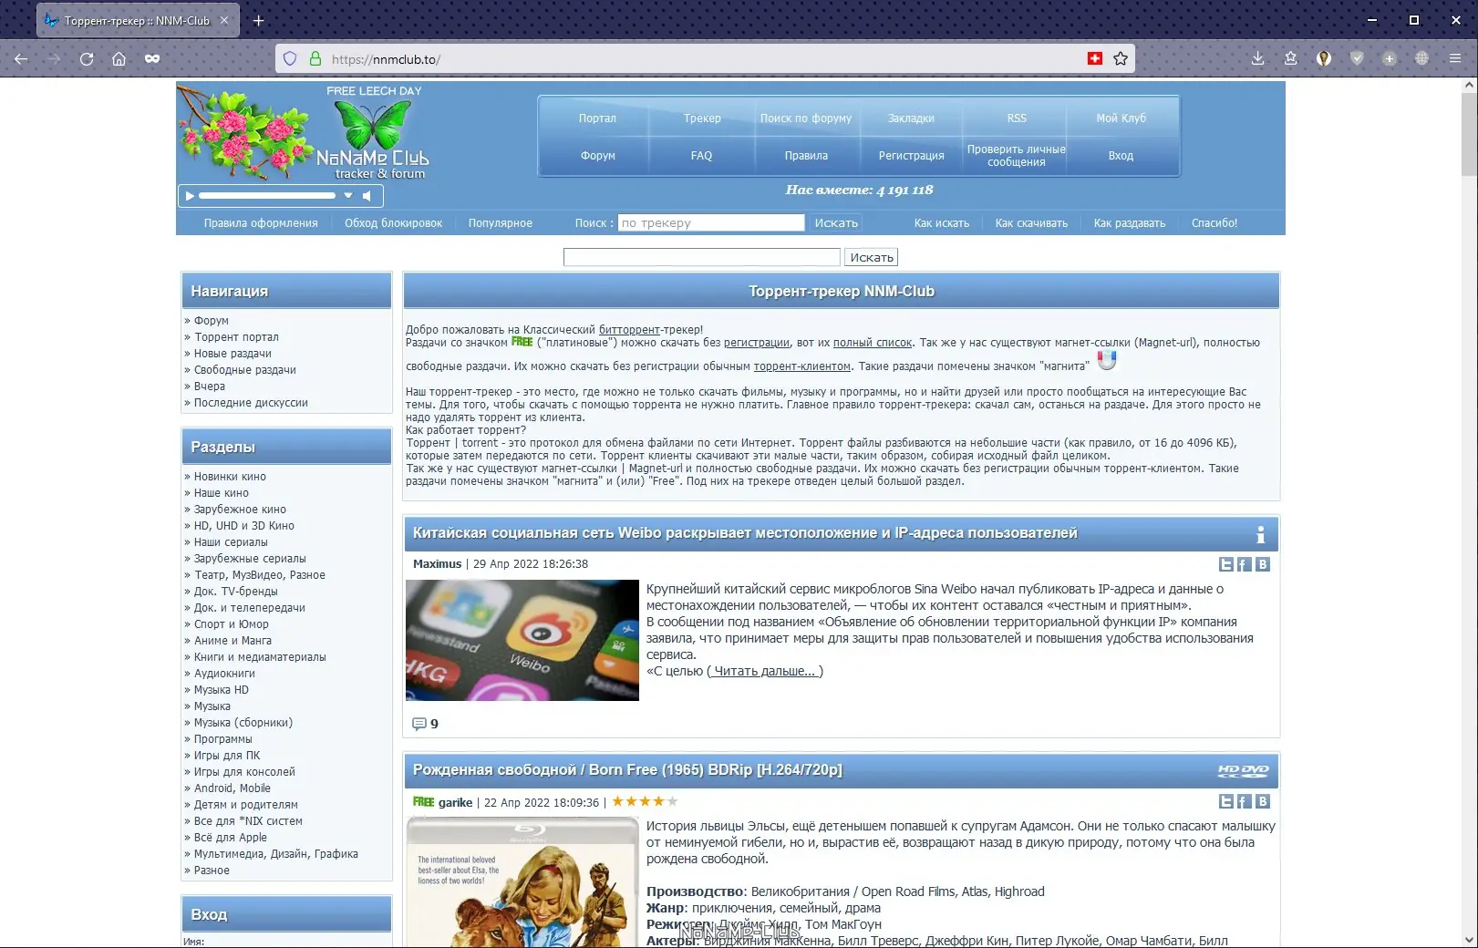Share Weibo article on Facebook
Viewport: 1478px width, 948px height.
(1244, 564)
